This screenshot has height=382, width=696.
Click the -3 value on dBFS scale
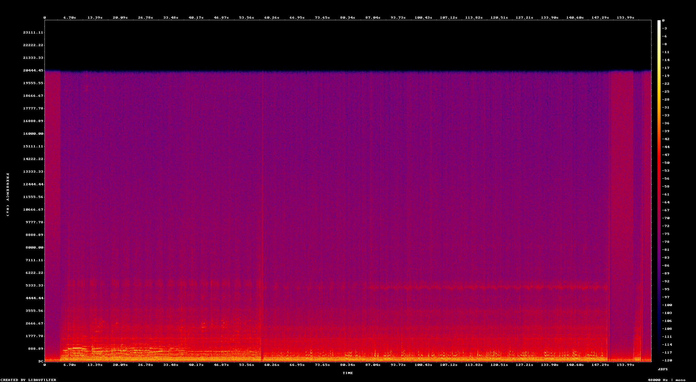[664, 28]
